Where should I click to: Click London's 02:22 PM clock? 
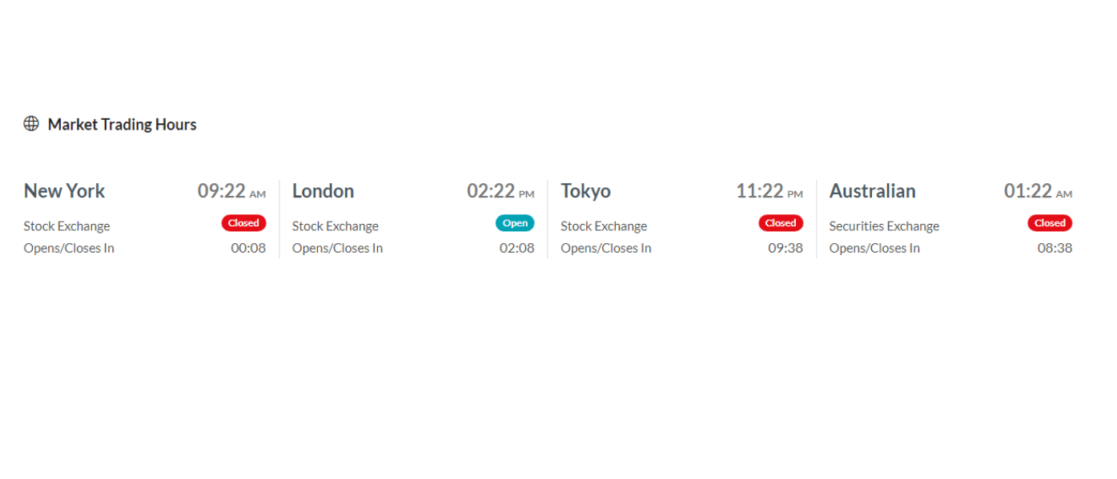pos(500,191)
